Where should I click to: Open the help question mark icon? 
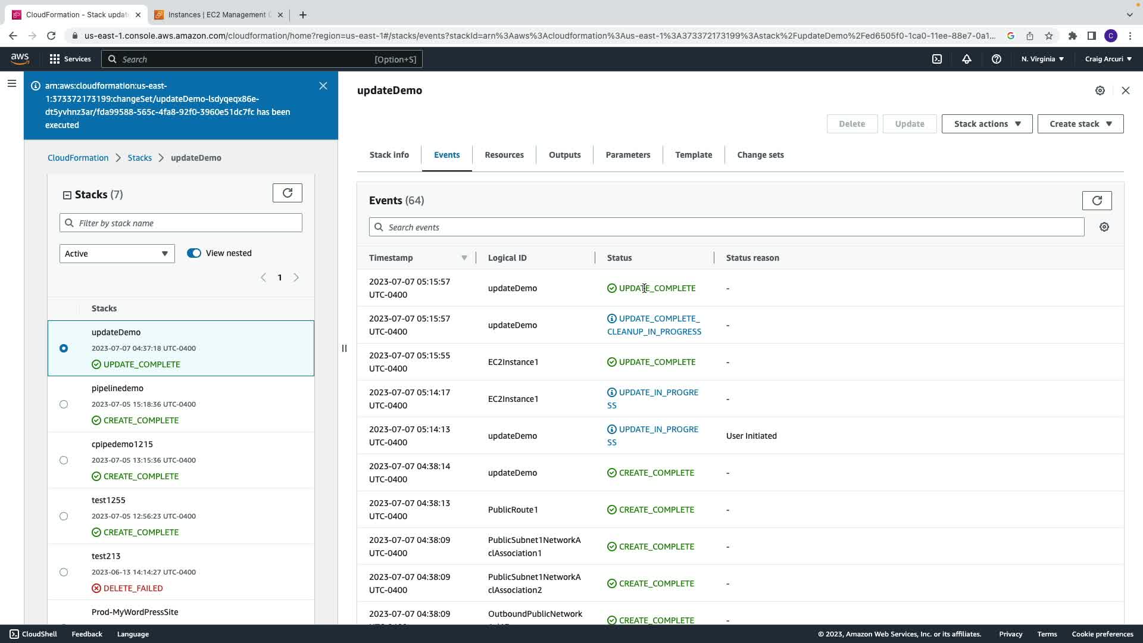(x=997, y=59)
